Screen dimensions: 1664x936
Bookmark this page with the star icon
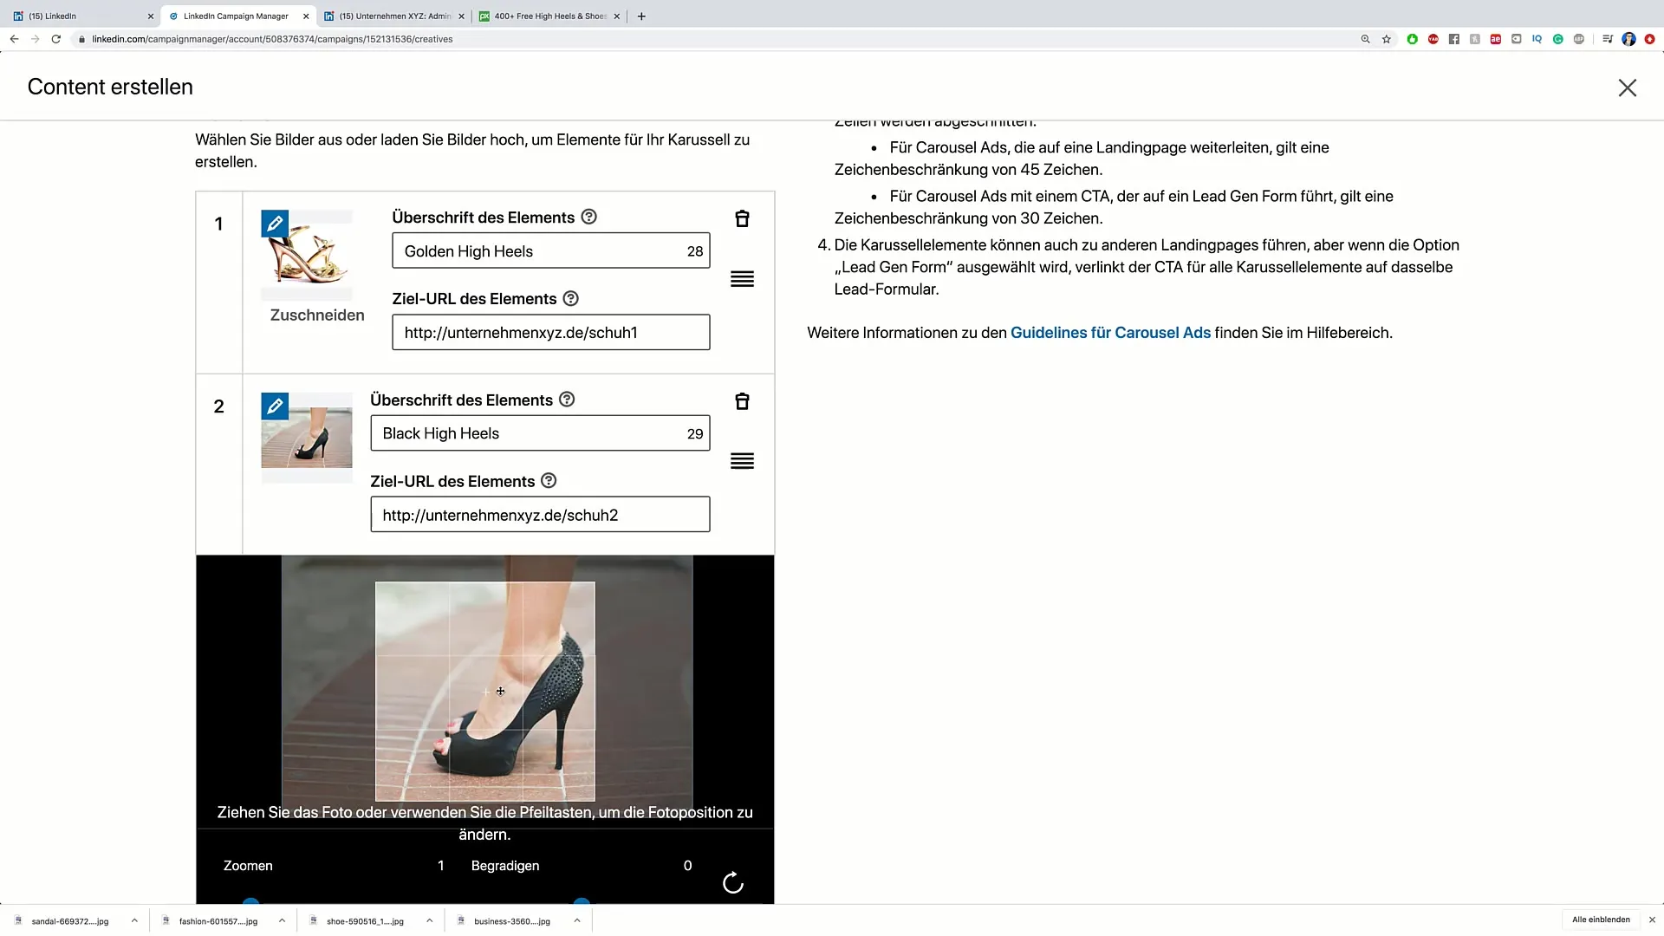point(1387,39)
